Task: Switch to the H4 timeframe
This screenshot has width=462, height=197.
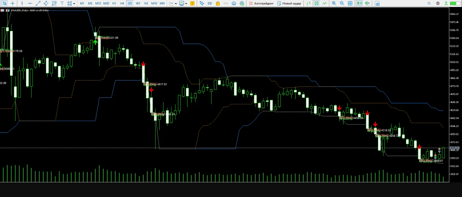Action: pyautogui.click(x=122, y=3)
